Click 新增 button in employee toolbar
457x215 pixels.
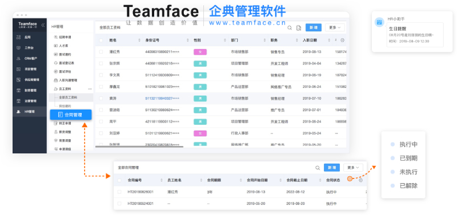pos(313,27)
